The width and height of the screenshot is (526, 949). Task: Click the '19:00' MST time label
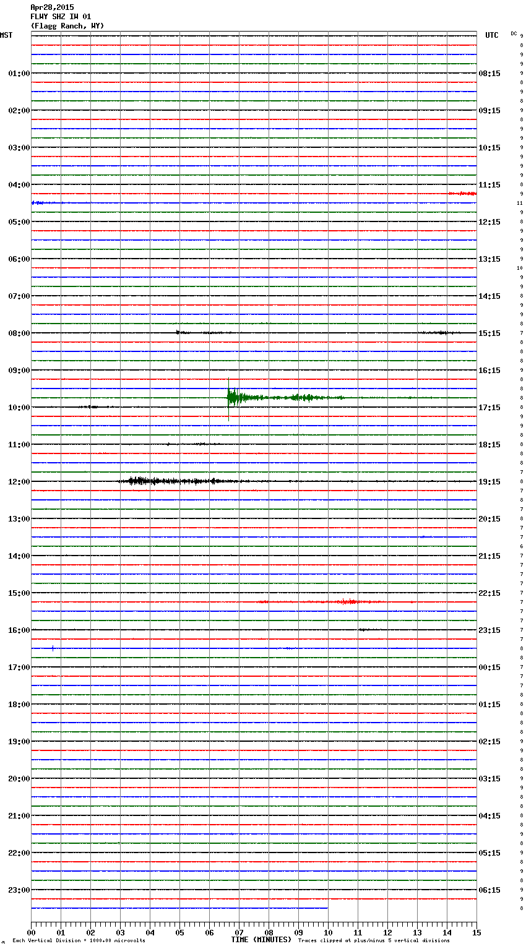click(19, 742)
